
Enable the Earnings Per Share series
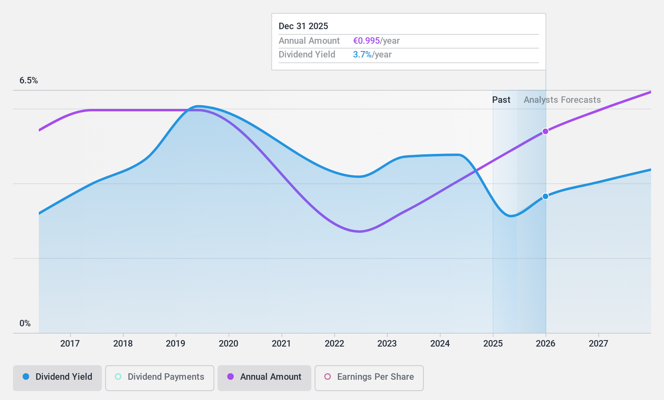369,378
